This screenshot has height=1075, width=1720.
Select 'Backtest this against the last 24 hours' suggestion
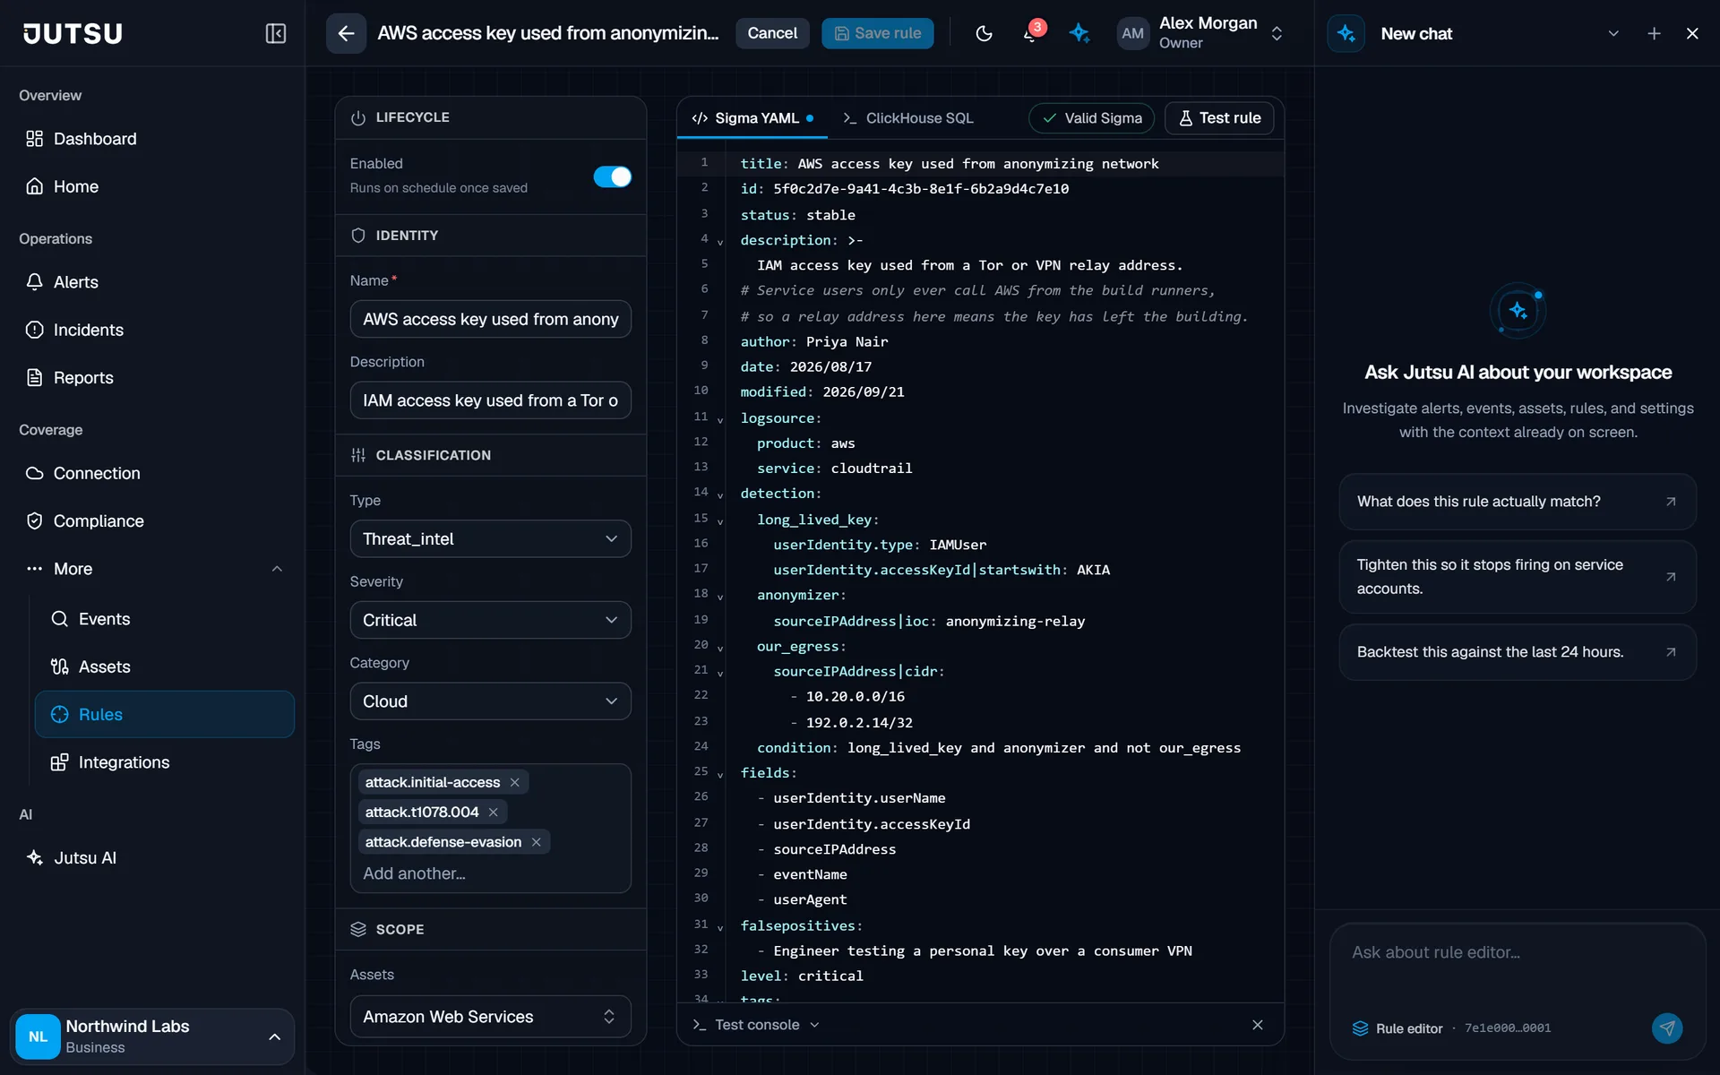coord(1518,652)
